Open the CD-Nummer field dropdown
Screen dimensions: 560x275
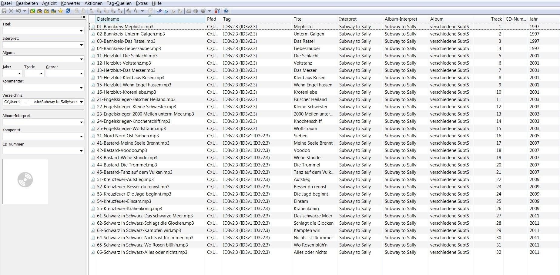81,151
